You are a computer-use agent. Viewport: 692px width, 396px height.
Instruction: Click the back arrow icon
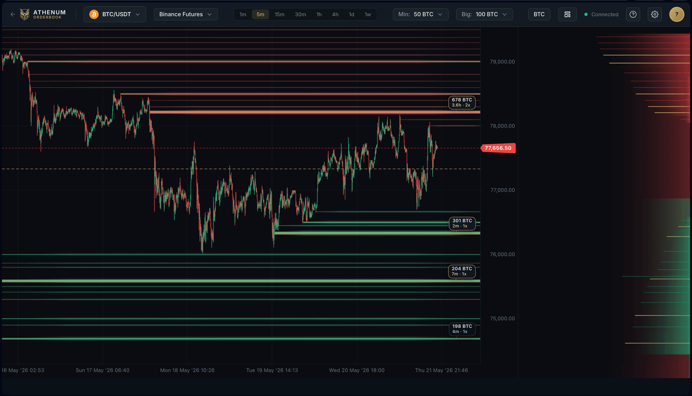(13, 14)
